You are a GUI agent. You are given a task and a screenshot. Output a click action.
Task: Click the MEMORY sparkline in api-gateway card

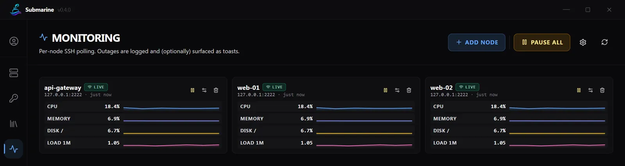tap(171, 120)
